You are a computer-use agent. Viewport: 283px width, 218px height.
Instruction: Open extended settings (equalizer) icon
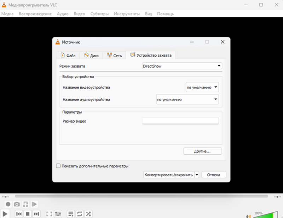point(58,214)
